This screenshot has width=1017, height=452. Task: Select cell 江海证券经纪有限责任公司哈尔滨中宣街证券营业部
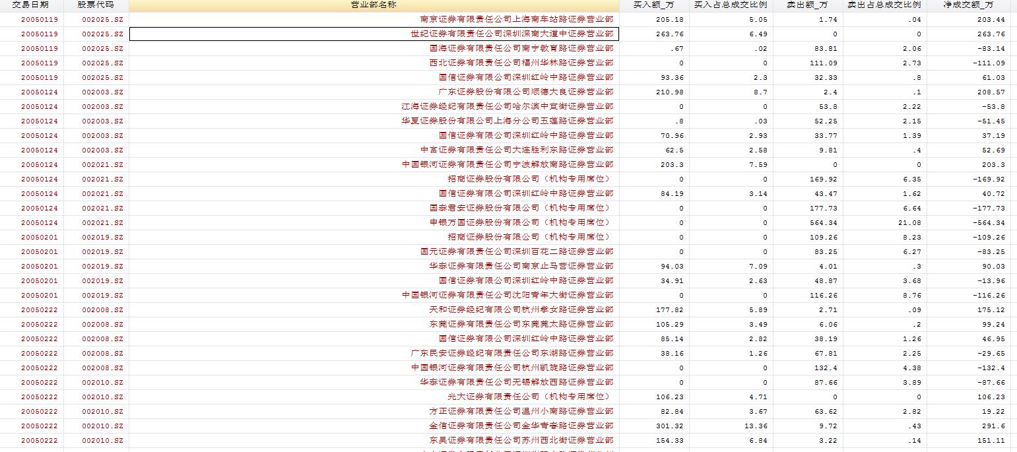374,106
